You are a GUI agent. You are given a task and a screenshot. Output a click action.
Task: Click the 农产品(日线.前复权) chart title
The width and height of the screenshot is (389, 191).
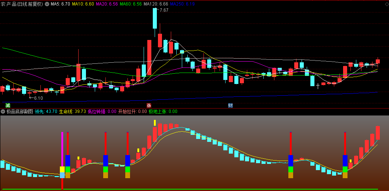point(22,4)
